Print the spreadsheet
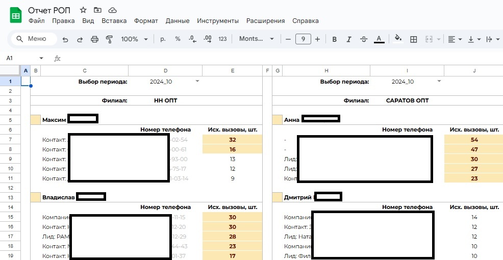 [95, 39]
